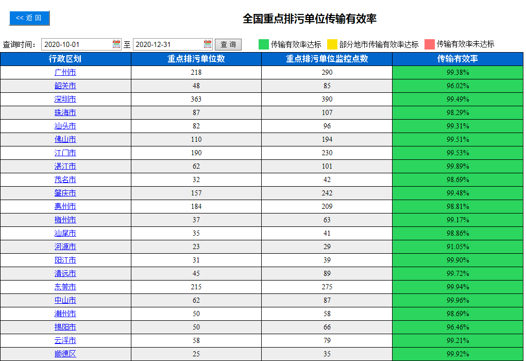Select 深圳市 efficiency cell 99.49%

tap(457, 100)
